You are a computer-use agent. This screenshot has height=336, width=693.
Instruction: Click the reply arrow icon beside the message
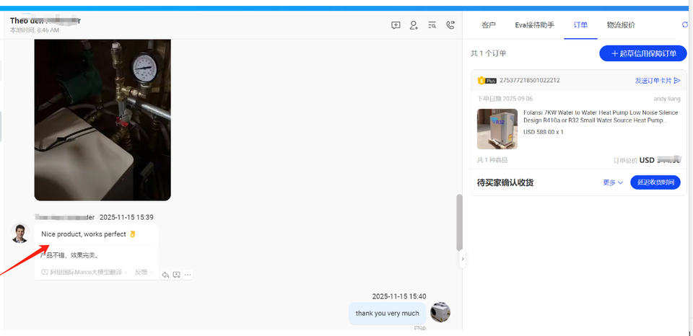(165, 275)
